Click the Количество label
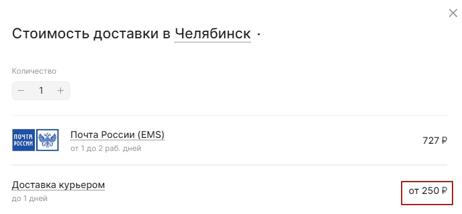 (34, 71)
